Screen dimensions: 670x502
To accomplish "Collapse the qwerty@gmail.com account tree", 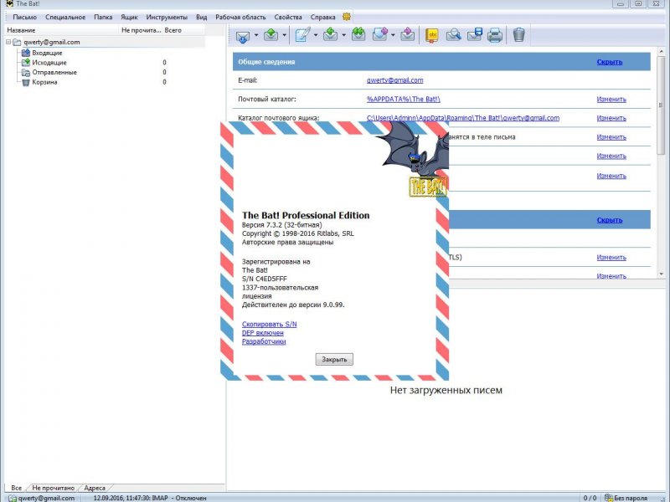I will (8, 42).
